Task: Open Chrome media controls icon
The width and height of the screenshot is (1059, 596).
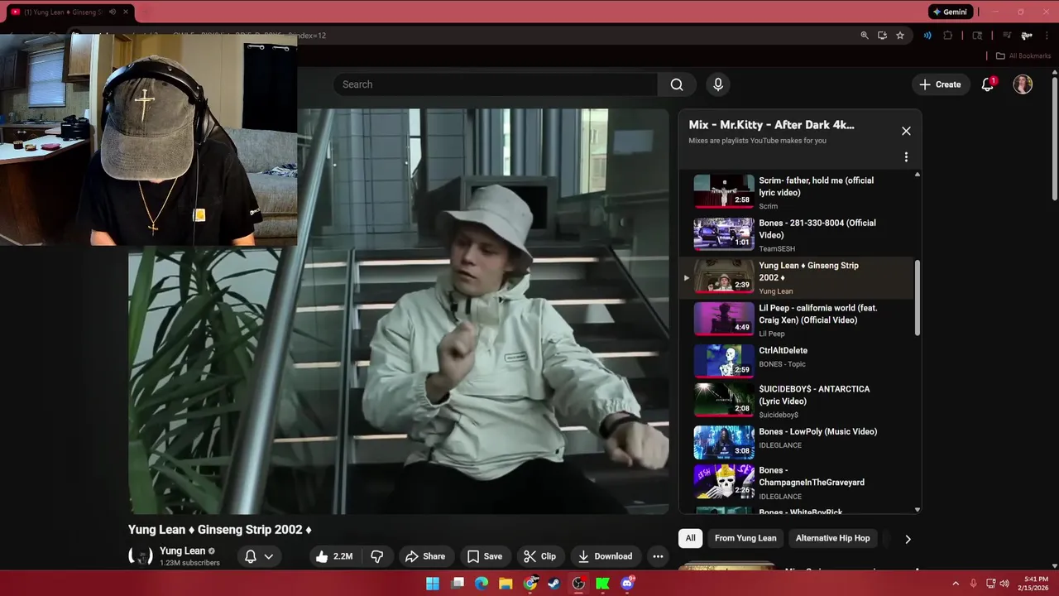Action: pos(1007,36)
